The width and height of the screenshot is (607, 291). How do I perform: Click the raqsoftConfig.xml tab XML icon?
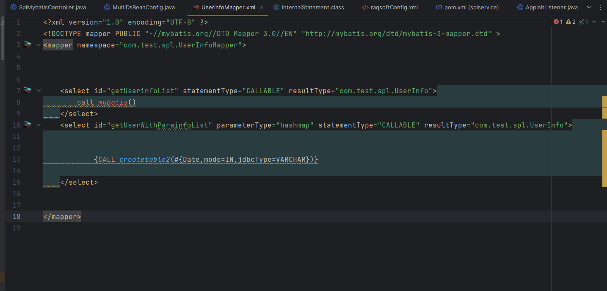365,8
